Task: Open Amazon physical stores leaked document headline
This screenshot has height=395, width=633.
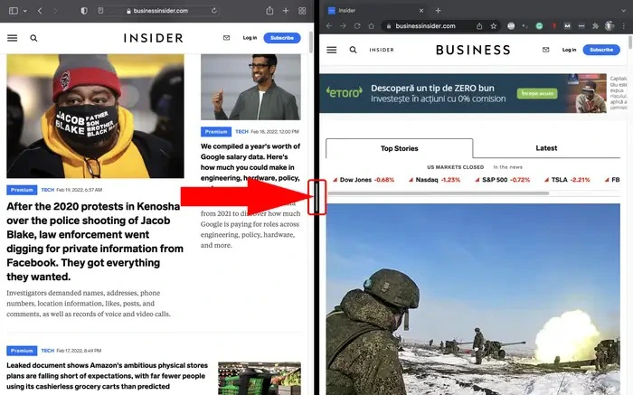Action: (x=107, y=376)
